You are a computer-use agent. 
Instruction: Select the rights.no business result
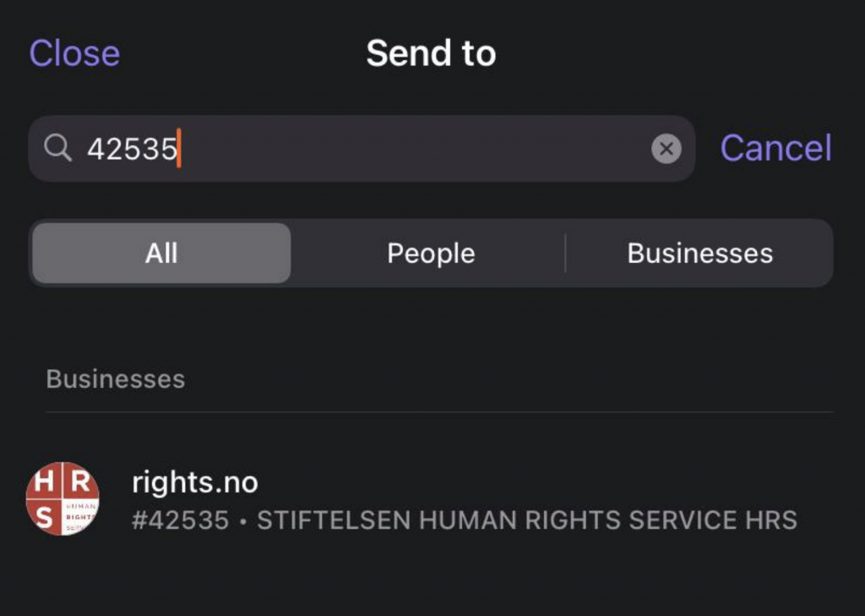(x=195, y=482)
